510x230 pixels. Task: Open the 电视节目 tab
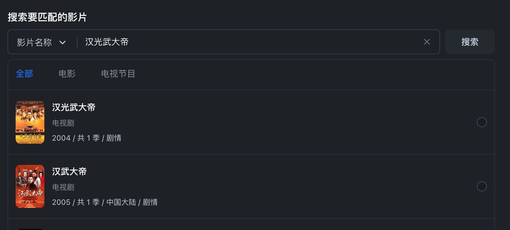[118, 74]
